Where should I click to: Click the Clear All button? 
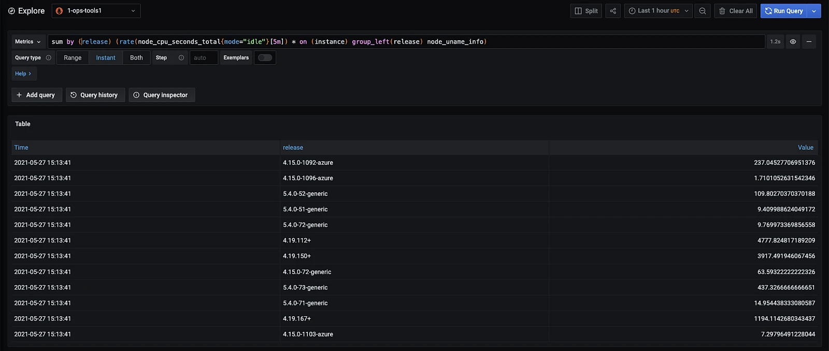(736, 11)
